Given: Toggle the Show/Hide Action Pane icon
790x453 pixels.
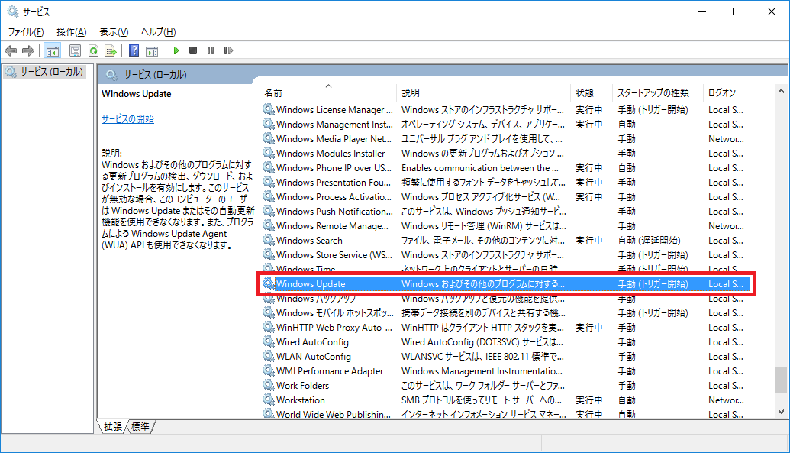Looking at the screenshot, I should [x=152, y=50].
